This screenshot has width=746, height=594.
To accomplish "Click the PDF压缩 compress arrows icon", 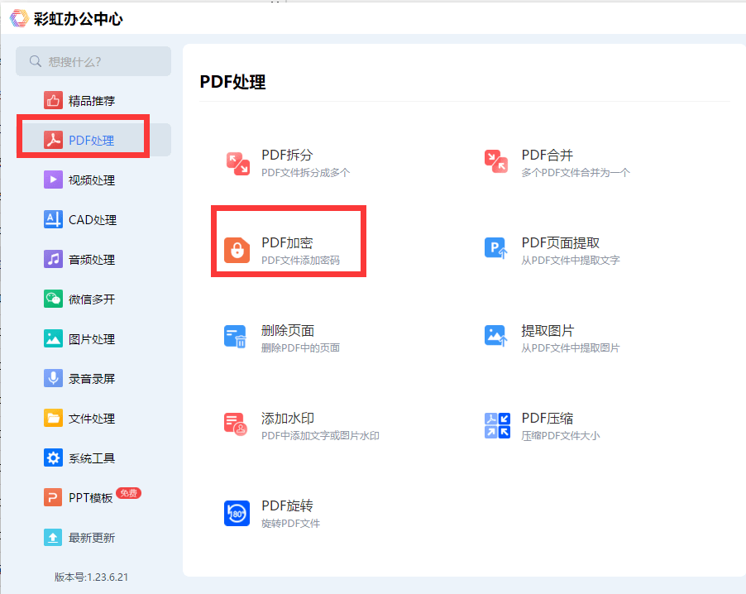I will coord(497,425).
